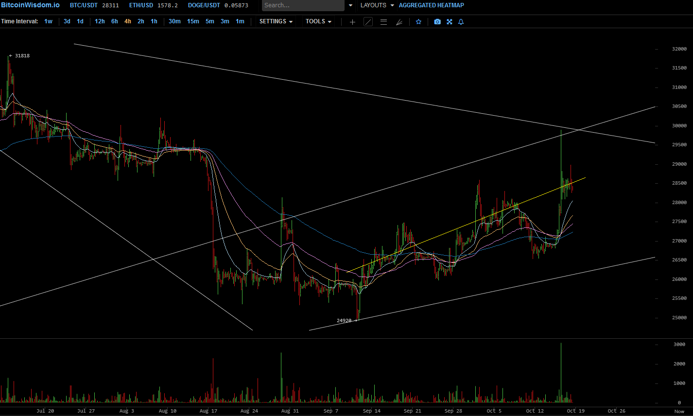Screen dimensions: 693x416
Task: Click the Sep 14 date label
Action: pyautogui.click(x=372, y=411)
